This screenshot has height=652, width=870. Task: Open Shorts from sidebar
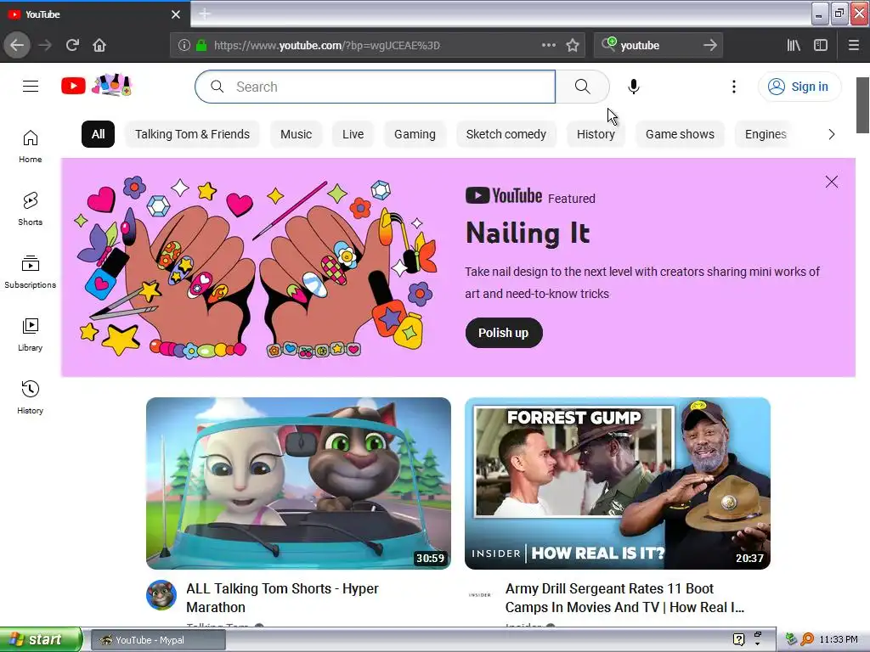point(31,210)
